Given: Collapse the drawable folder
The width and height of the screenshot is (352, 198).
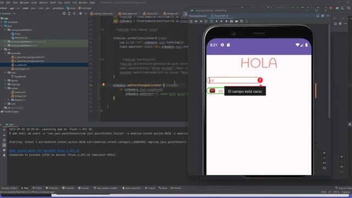Looking at the screenshot, I should click(x=5, y=53).
